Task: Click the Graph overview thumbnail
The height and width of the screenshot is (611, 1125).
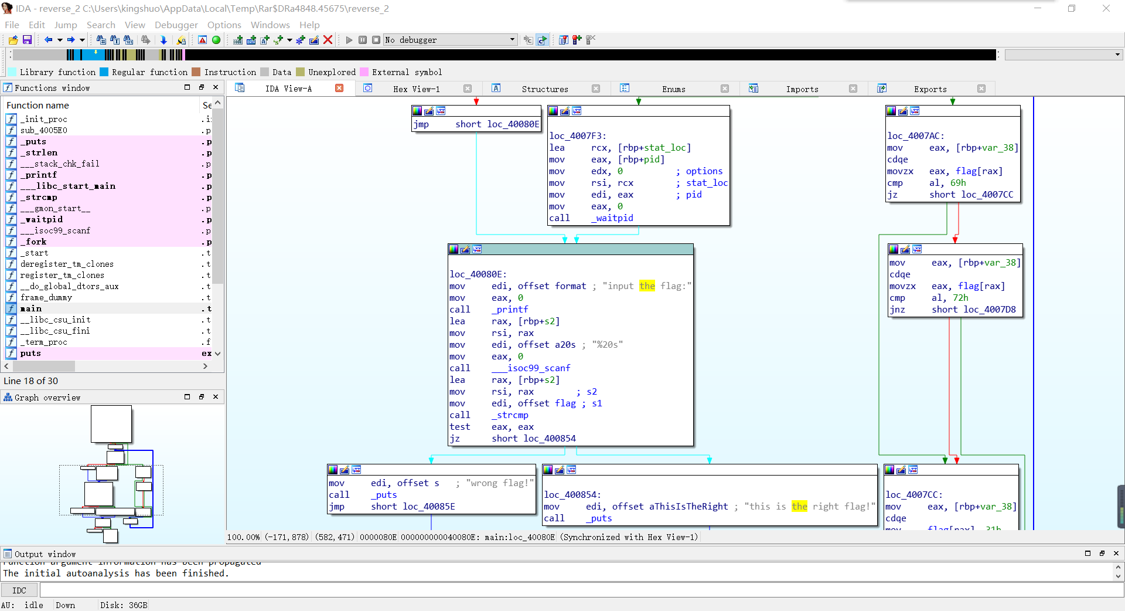Action: 111,474
